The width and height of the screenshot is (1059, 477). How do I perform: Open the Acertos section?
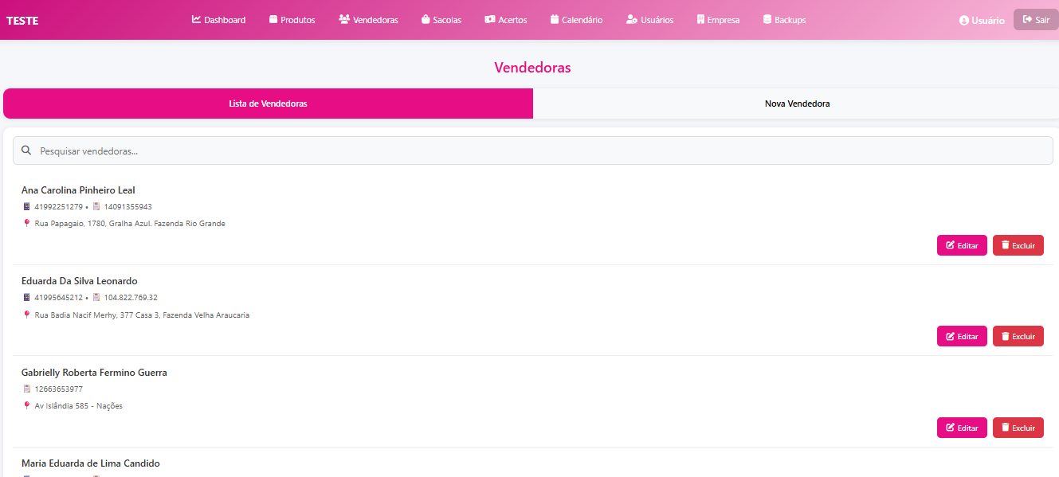tap(506, 20)
